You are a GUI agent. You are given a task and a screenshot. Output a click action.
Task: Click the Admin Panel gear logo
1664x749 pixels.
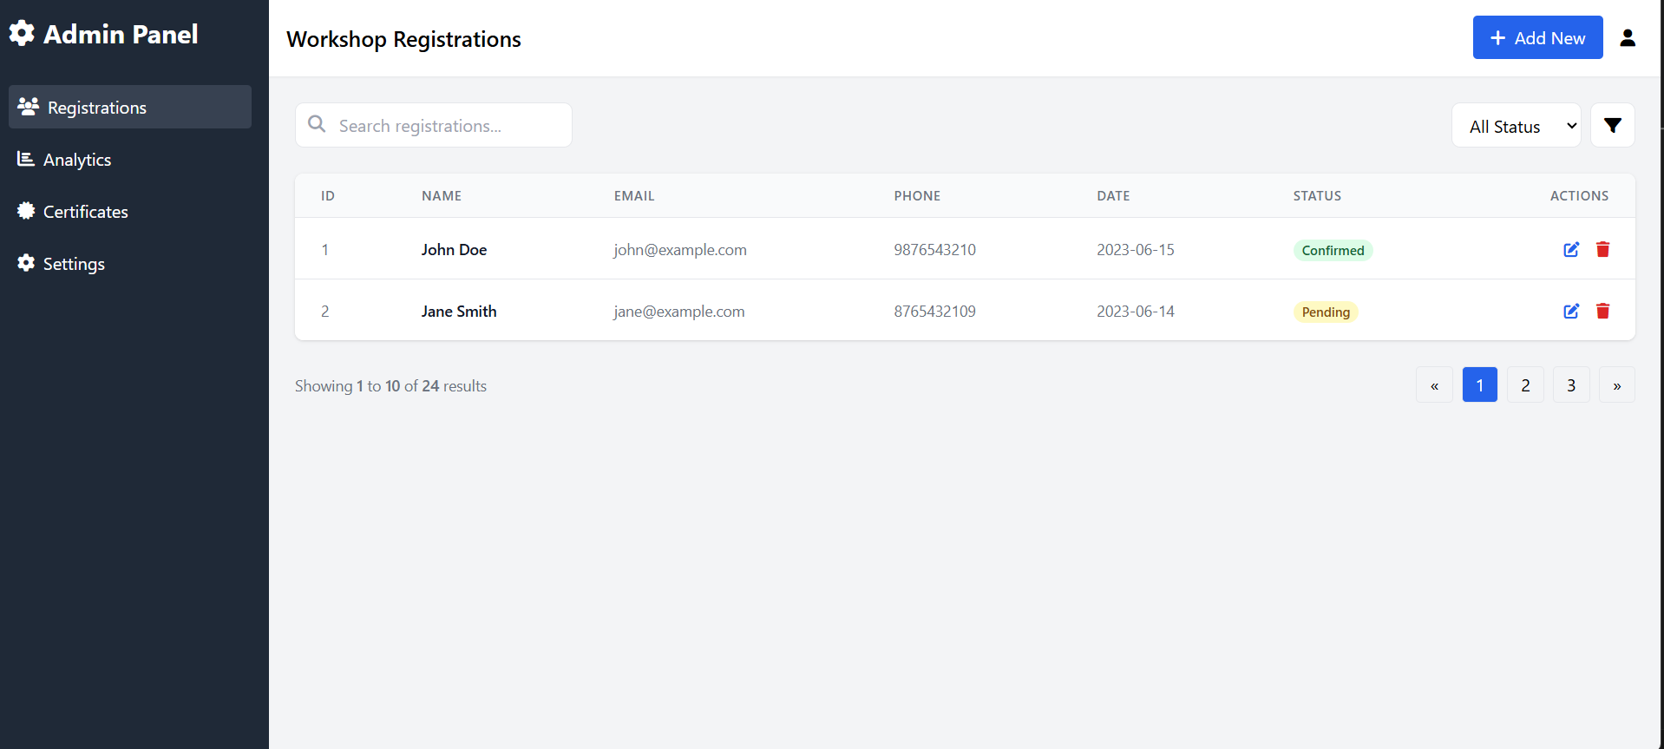[22, 34]
